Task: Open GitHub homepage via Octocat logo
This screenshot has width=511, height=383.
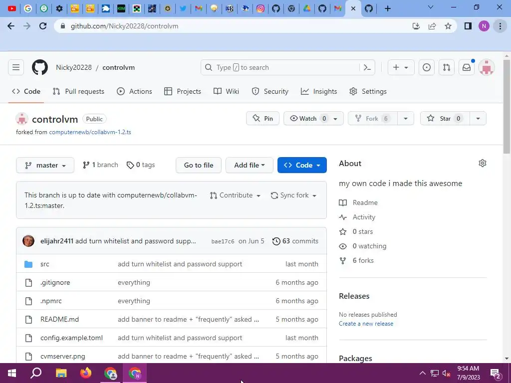Action: click(40, 67)
